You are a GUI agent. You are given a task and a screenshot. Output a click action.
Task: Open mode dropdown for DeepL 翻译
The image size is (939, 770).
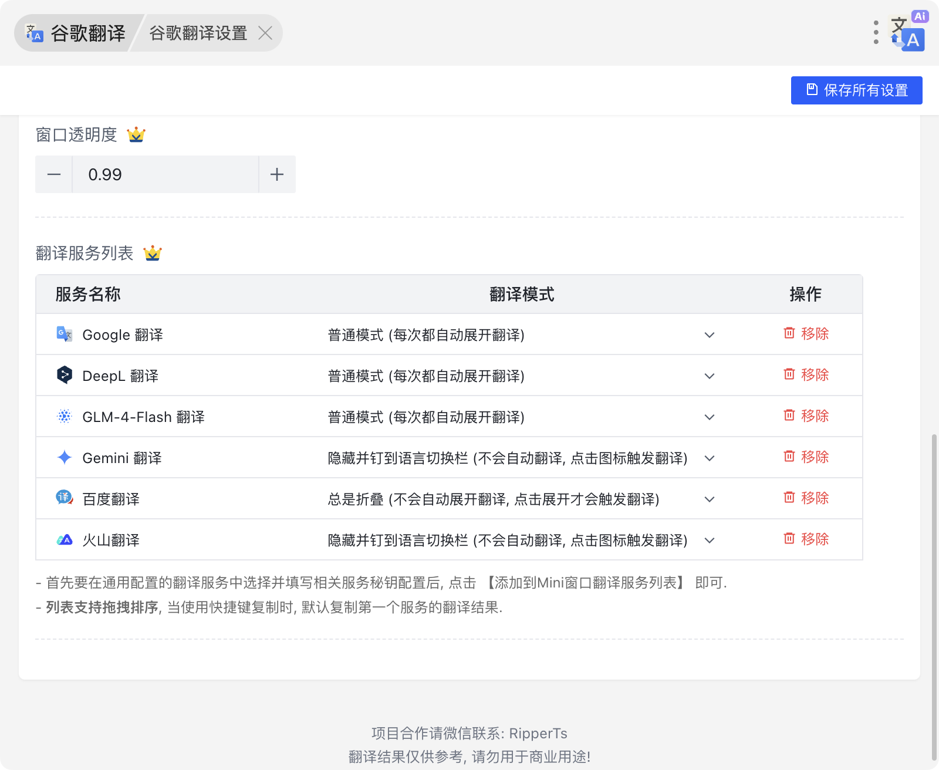pyautogui.click(x=522, y=376)
